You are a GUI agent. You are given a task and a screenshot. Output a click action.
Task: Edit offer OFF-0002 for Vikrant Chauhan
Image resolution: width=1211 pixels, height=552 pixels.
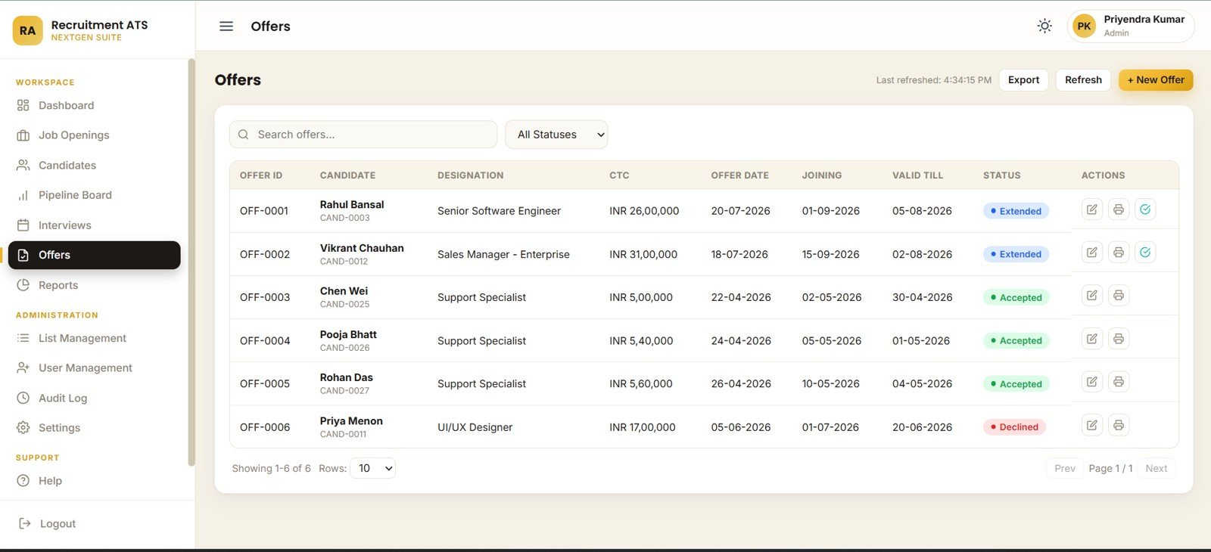click(x=1091, y=253)
